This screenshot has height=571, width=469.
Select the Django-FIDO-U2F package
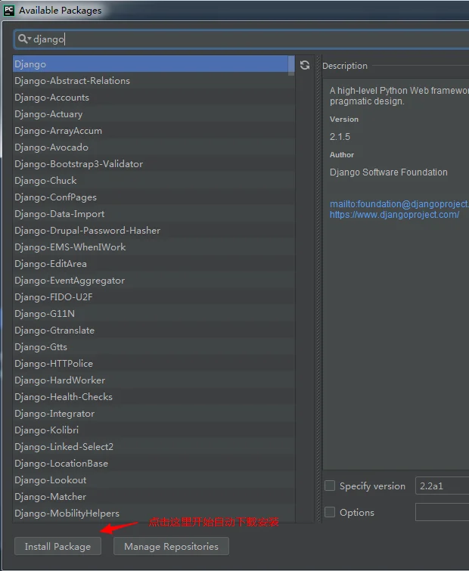(154, 296)
